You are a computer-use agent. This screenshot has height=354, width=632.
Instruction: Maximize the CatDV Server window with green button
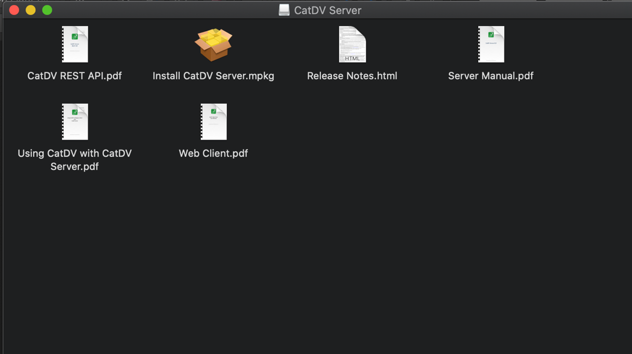(47, 10)
